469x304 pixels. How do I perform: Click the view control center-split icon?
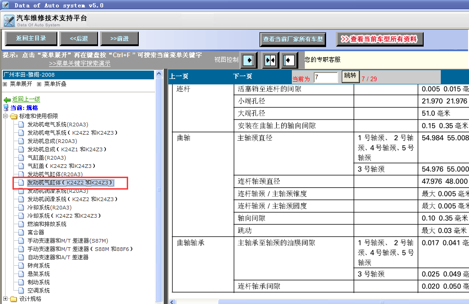tap(271, 60)
